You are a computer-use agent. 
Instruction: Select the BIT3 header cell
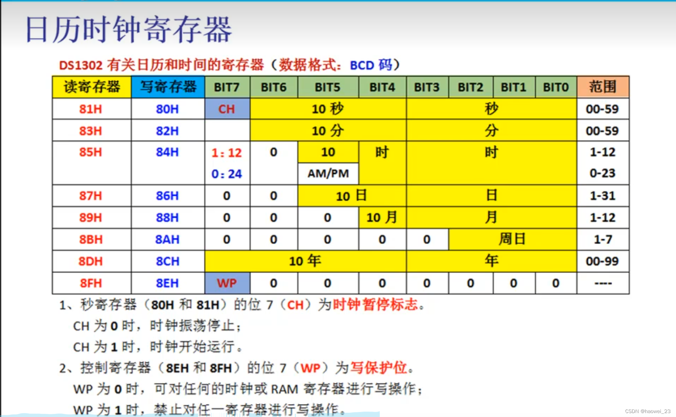pyautogui.click(x=427, y=87)
